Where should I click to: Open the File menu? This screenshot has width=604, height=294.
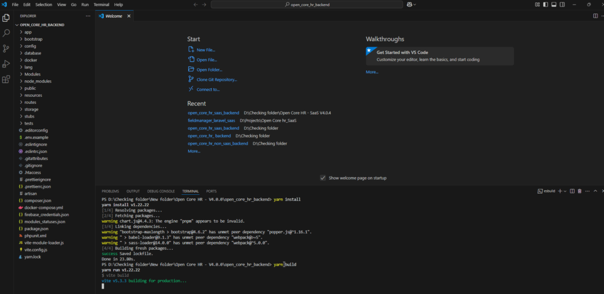tap(15, 5)
